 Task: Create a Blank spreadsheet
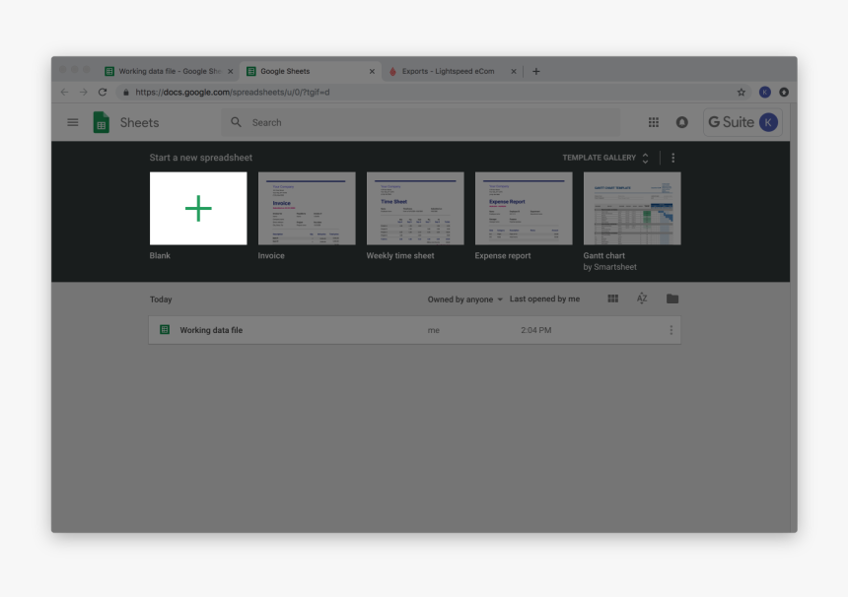[x=198, y=209]
